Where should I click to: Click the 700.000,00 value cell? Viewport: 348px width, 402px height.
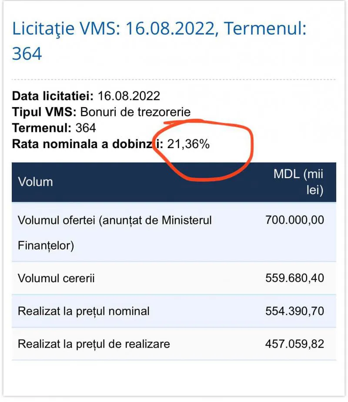[x=295, y=220]
